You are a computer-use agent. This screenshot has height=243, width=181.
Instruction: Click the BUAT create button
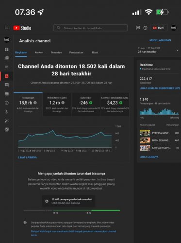(159, 28)
